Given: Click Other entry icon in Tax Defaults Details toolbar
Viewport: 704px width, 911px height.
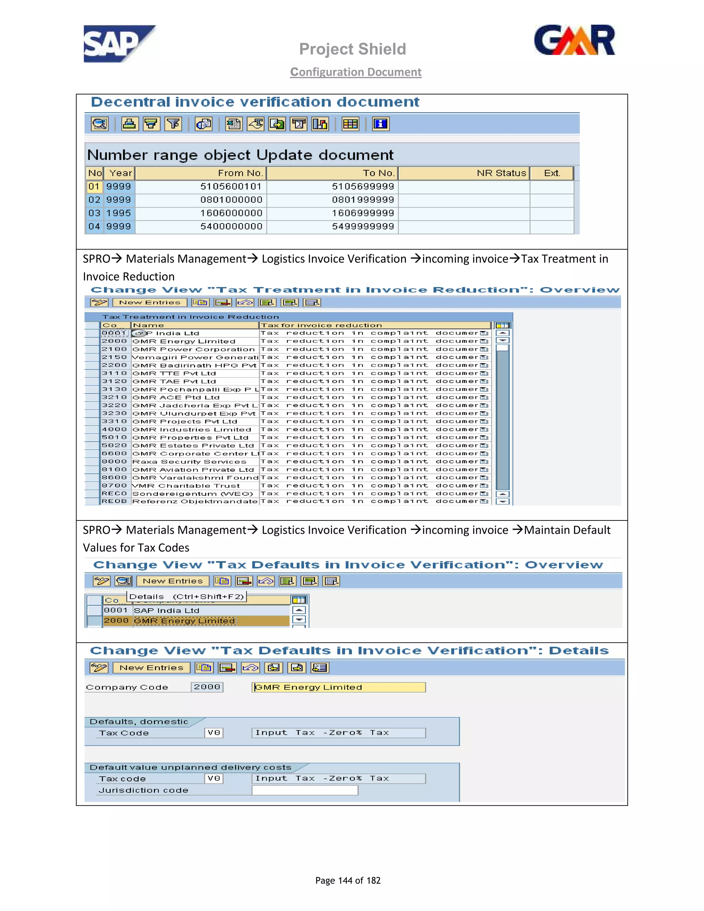Looking at the screenshot, I should (320, 668).
